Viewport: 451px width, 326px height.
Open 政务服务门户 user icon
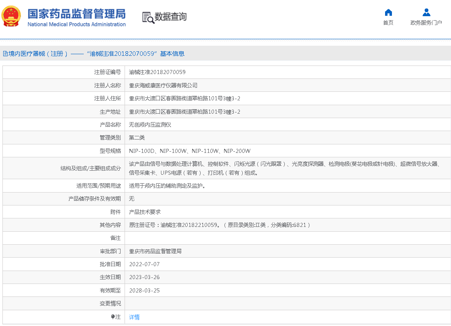pos(426,13)
